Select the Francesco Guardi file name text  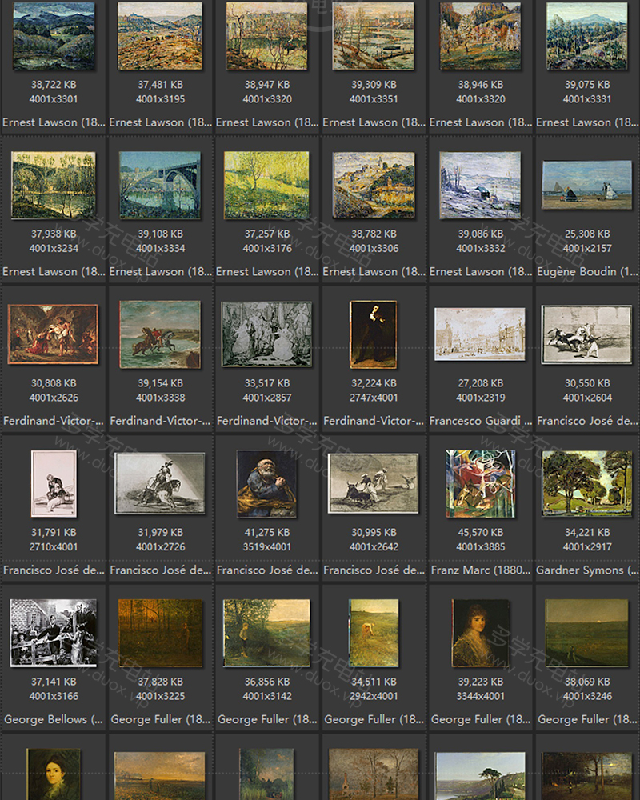pyautogui.click(x=480, y=421)
